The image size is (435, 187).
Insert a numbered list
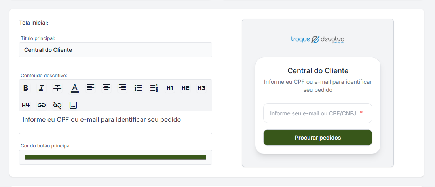coord(154,88)
